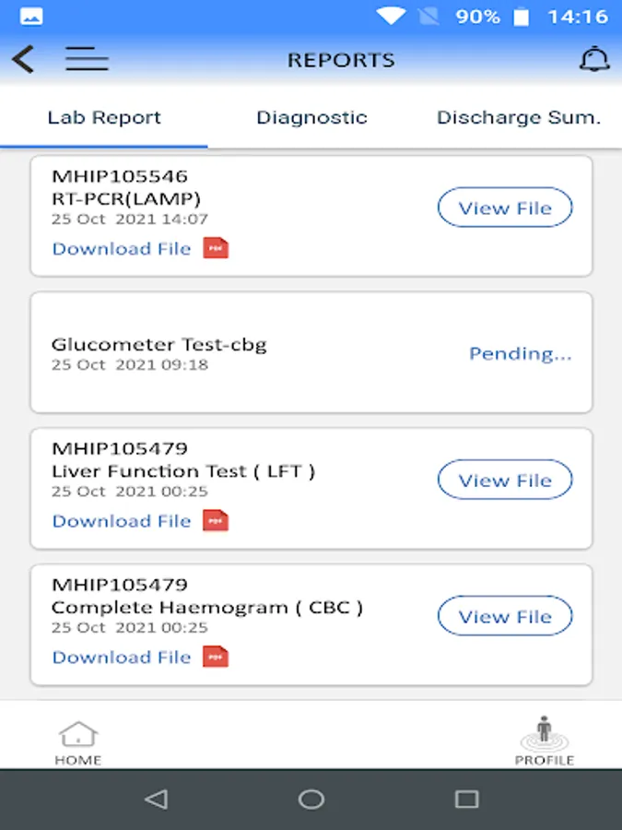Click PDF icon for RT-PCR(LAMP) report
The image size is (622, 830).
coord(216,248)
